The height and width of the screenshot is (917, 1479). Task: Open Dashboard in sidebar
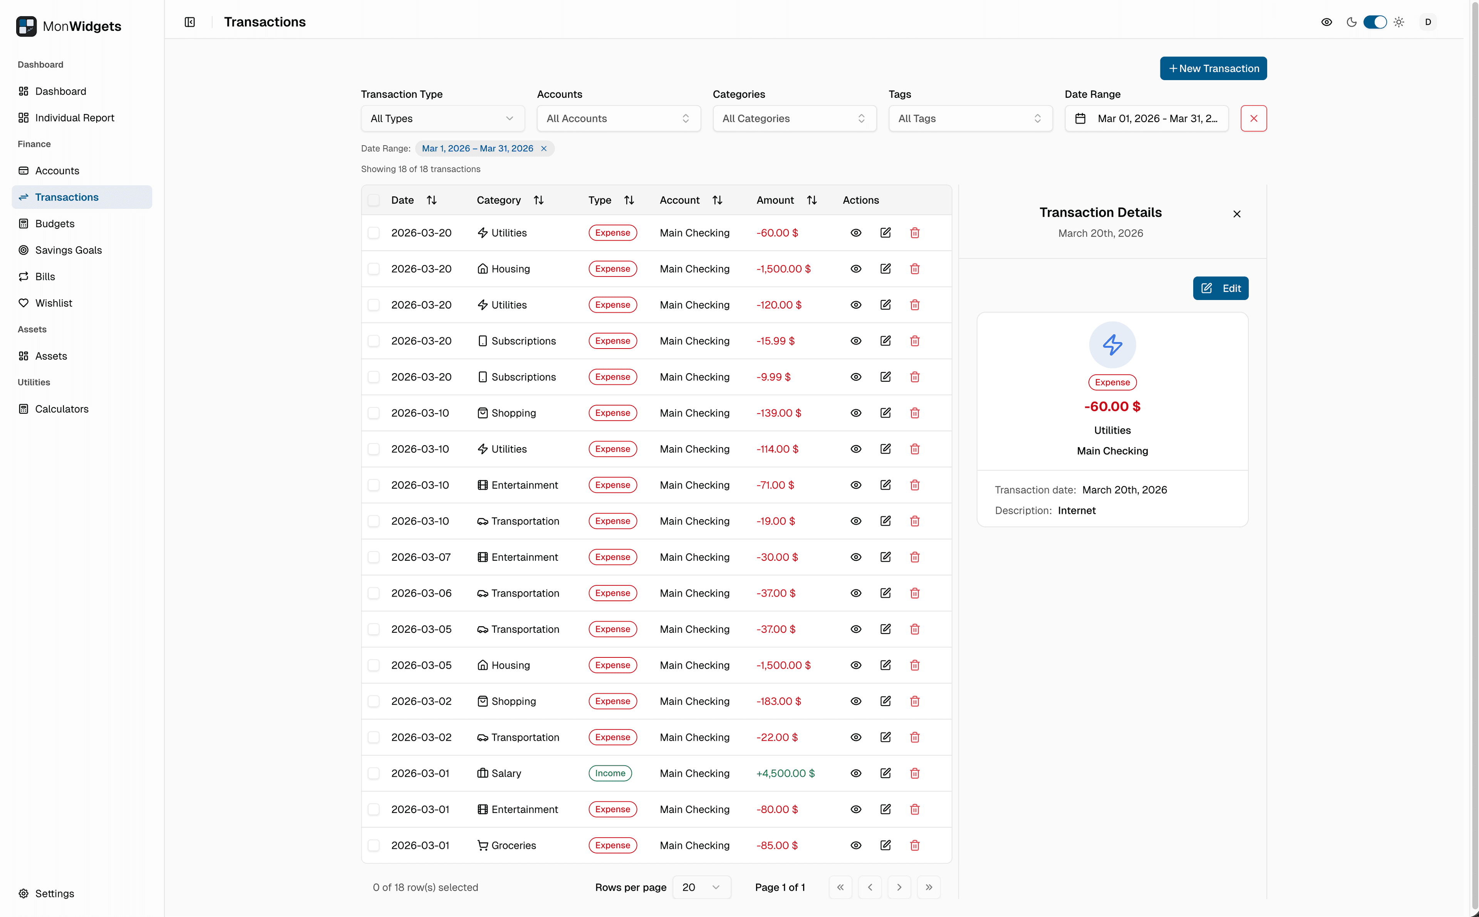click(82, 91)
